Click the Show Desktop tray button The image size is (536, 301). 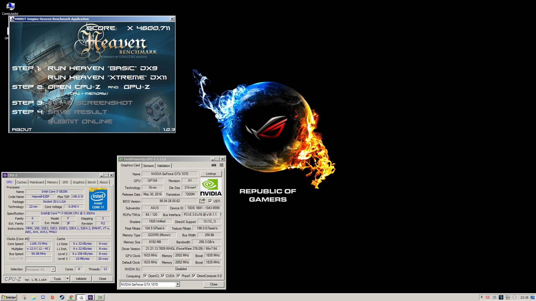pos(533,297)
